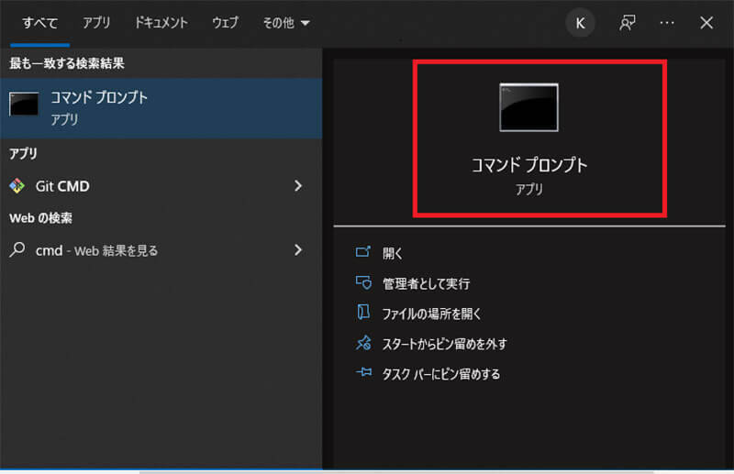
Task: Select the すべて tab
Action: click(x=39, y=23)
